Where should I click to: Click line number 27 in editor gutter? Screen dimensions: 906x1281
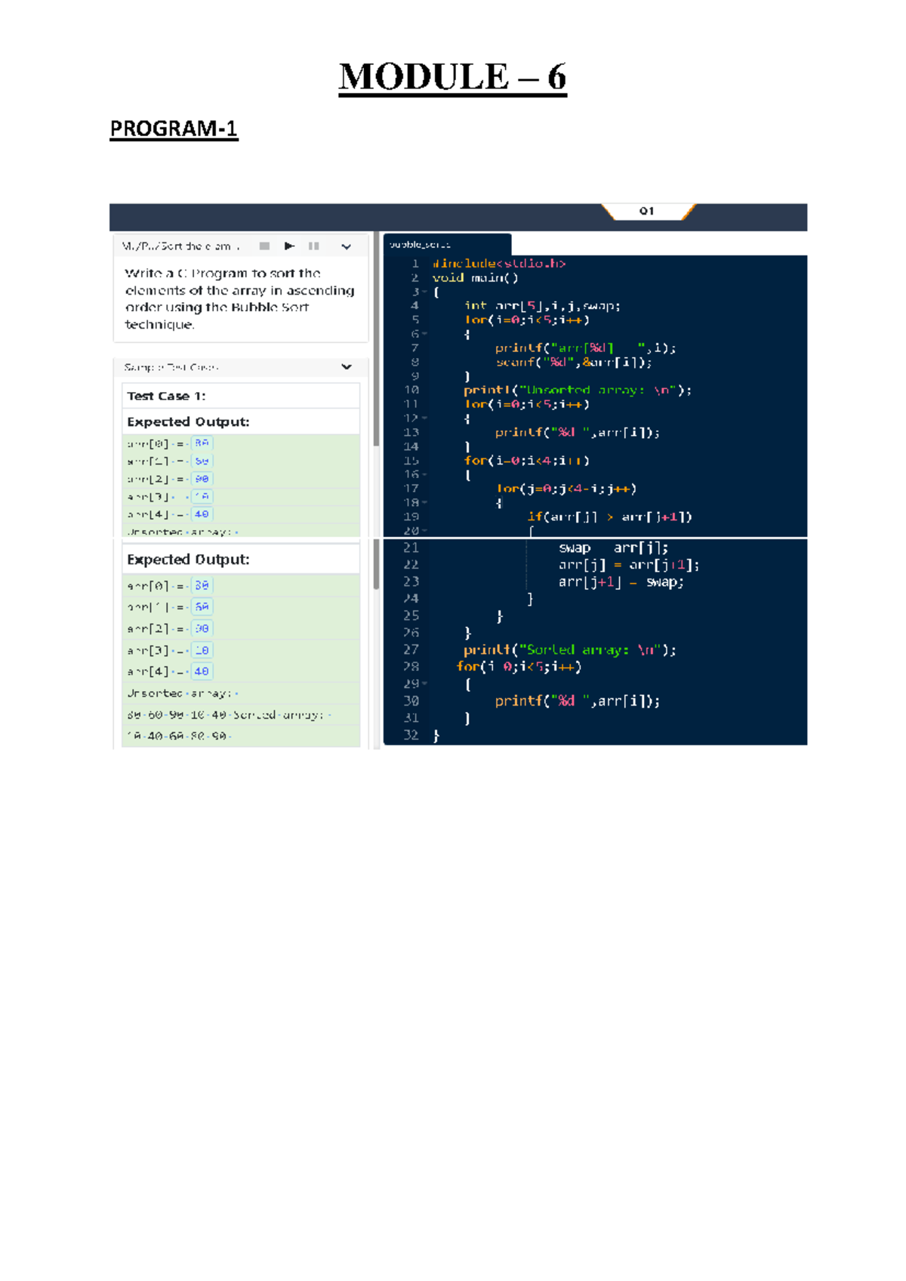[x=411, y=650]
